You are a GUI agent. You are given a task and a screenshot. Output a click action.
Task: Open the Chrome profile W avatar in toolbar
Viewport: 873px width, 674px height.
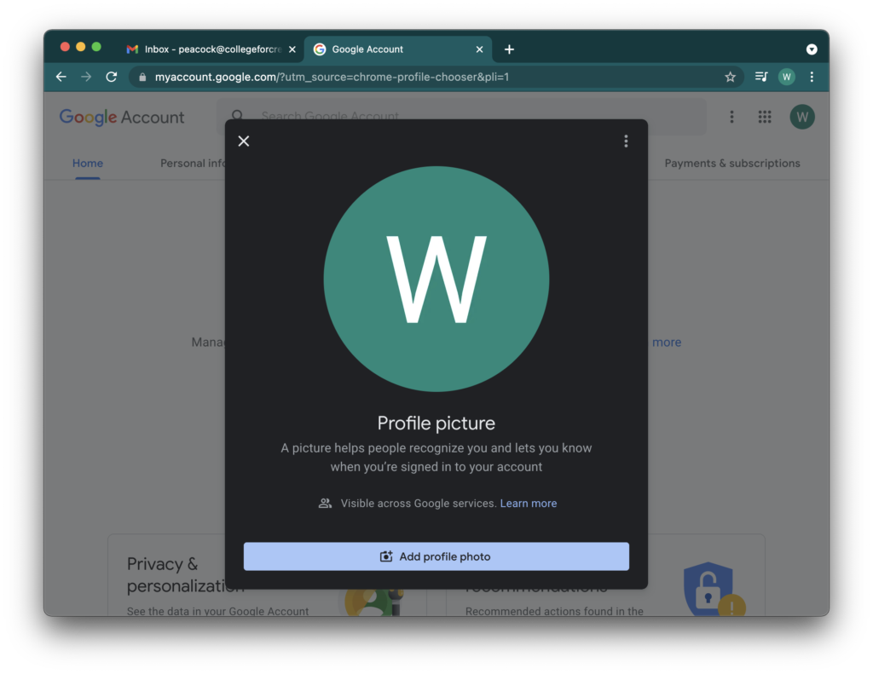(786, 77)
